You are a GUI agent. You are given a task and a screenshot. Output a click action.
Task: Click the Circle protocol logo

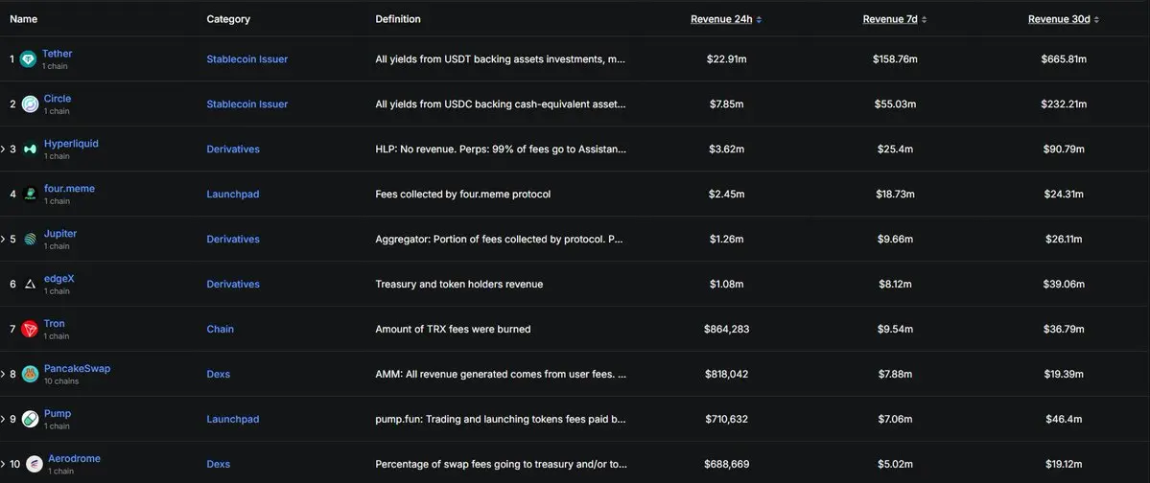coord(30,104)
